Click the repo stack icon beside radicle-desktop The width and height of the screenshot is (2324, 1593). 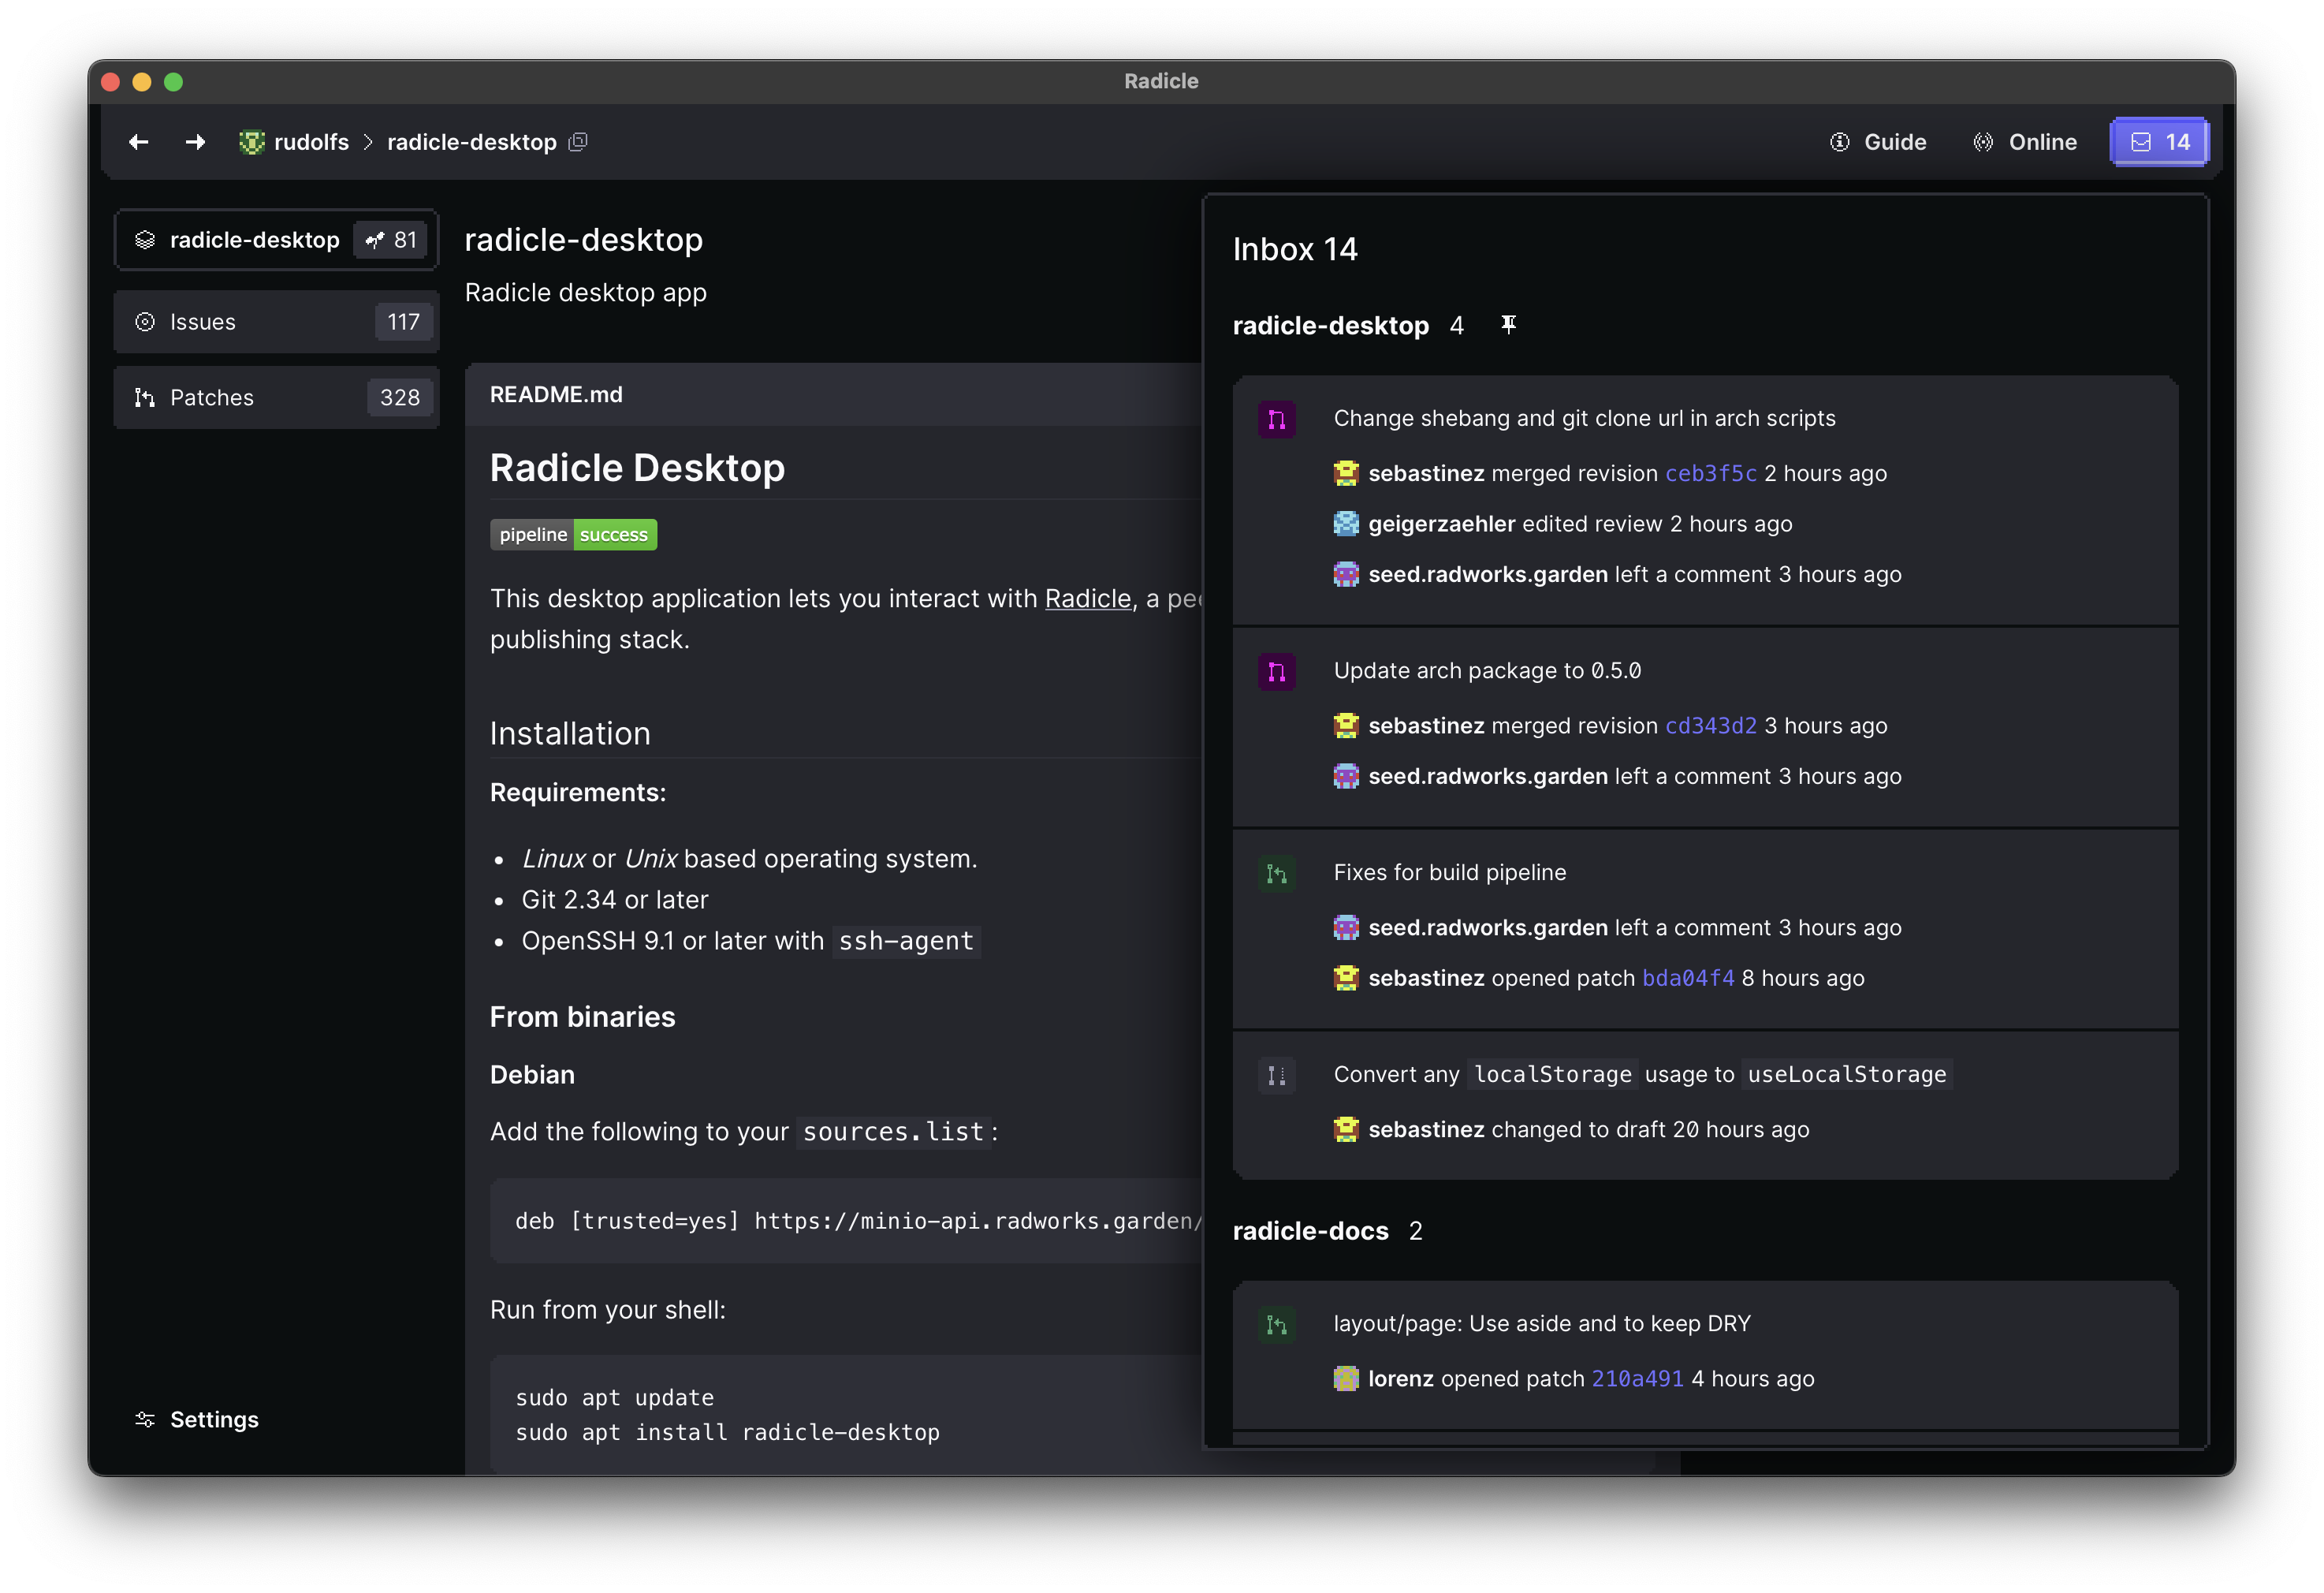click(x=145, y=241)
